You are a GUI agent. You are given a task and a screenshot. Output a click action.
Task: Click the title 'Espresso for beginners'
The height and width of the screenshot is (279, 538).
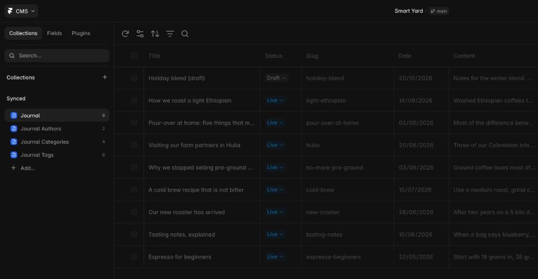(x=180, y=257)
